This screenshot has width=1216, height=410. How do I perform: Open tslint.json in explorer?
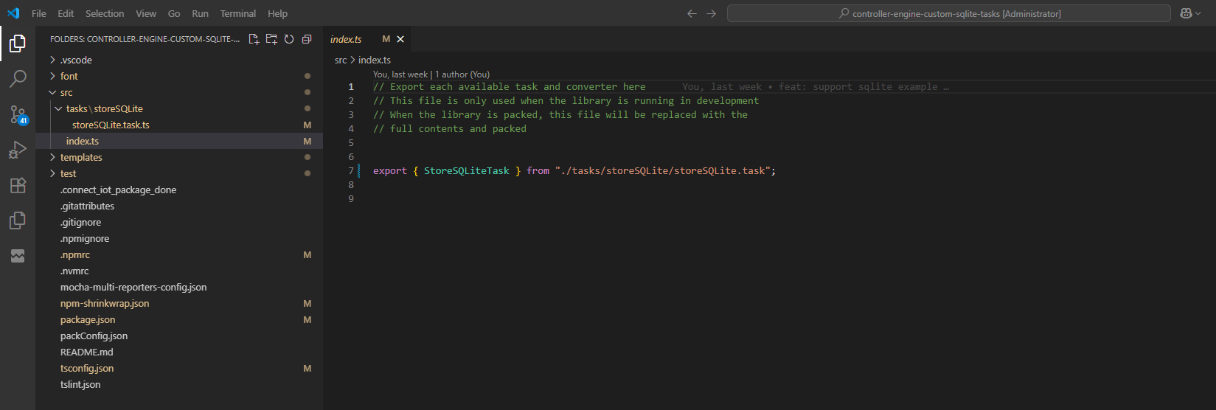179,384
